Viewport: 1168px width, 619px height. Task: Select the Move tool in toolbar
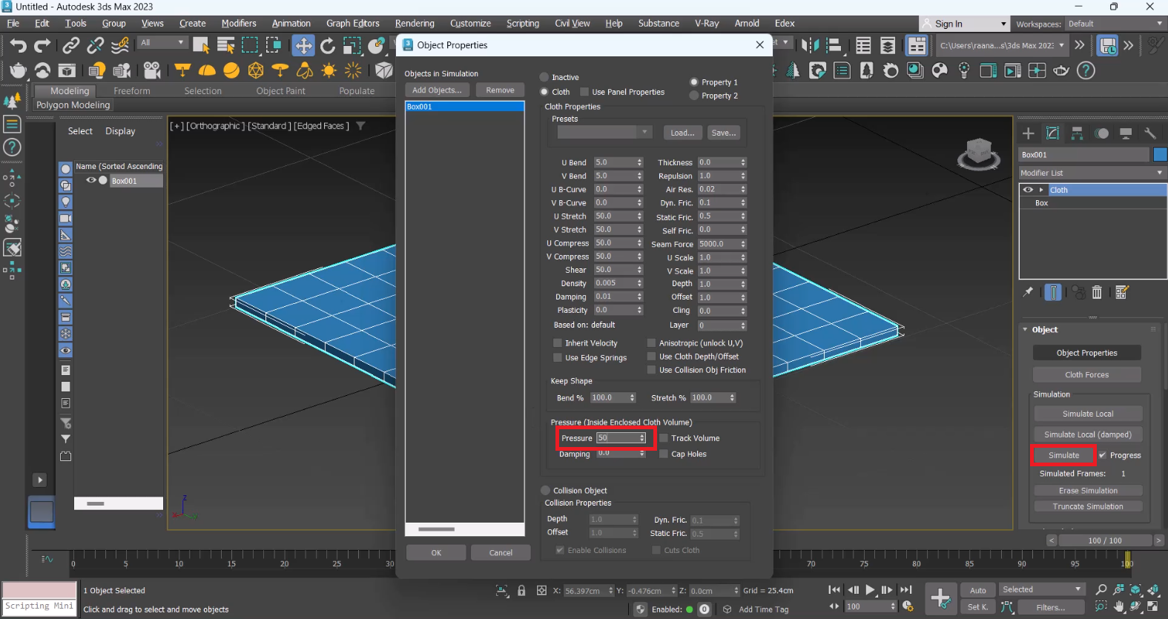303,46
